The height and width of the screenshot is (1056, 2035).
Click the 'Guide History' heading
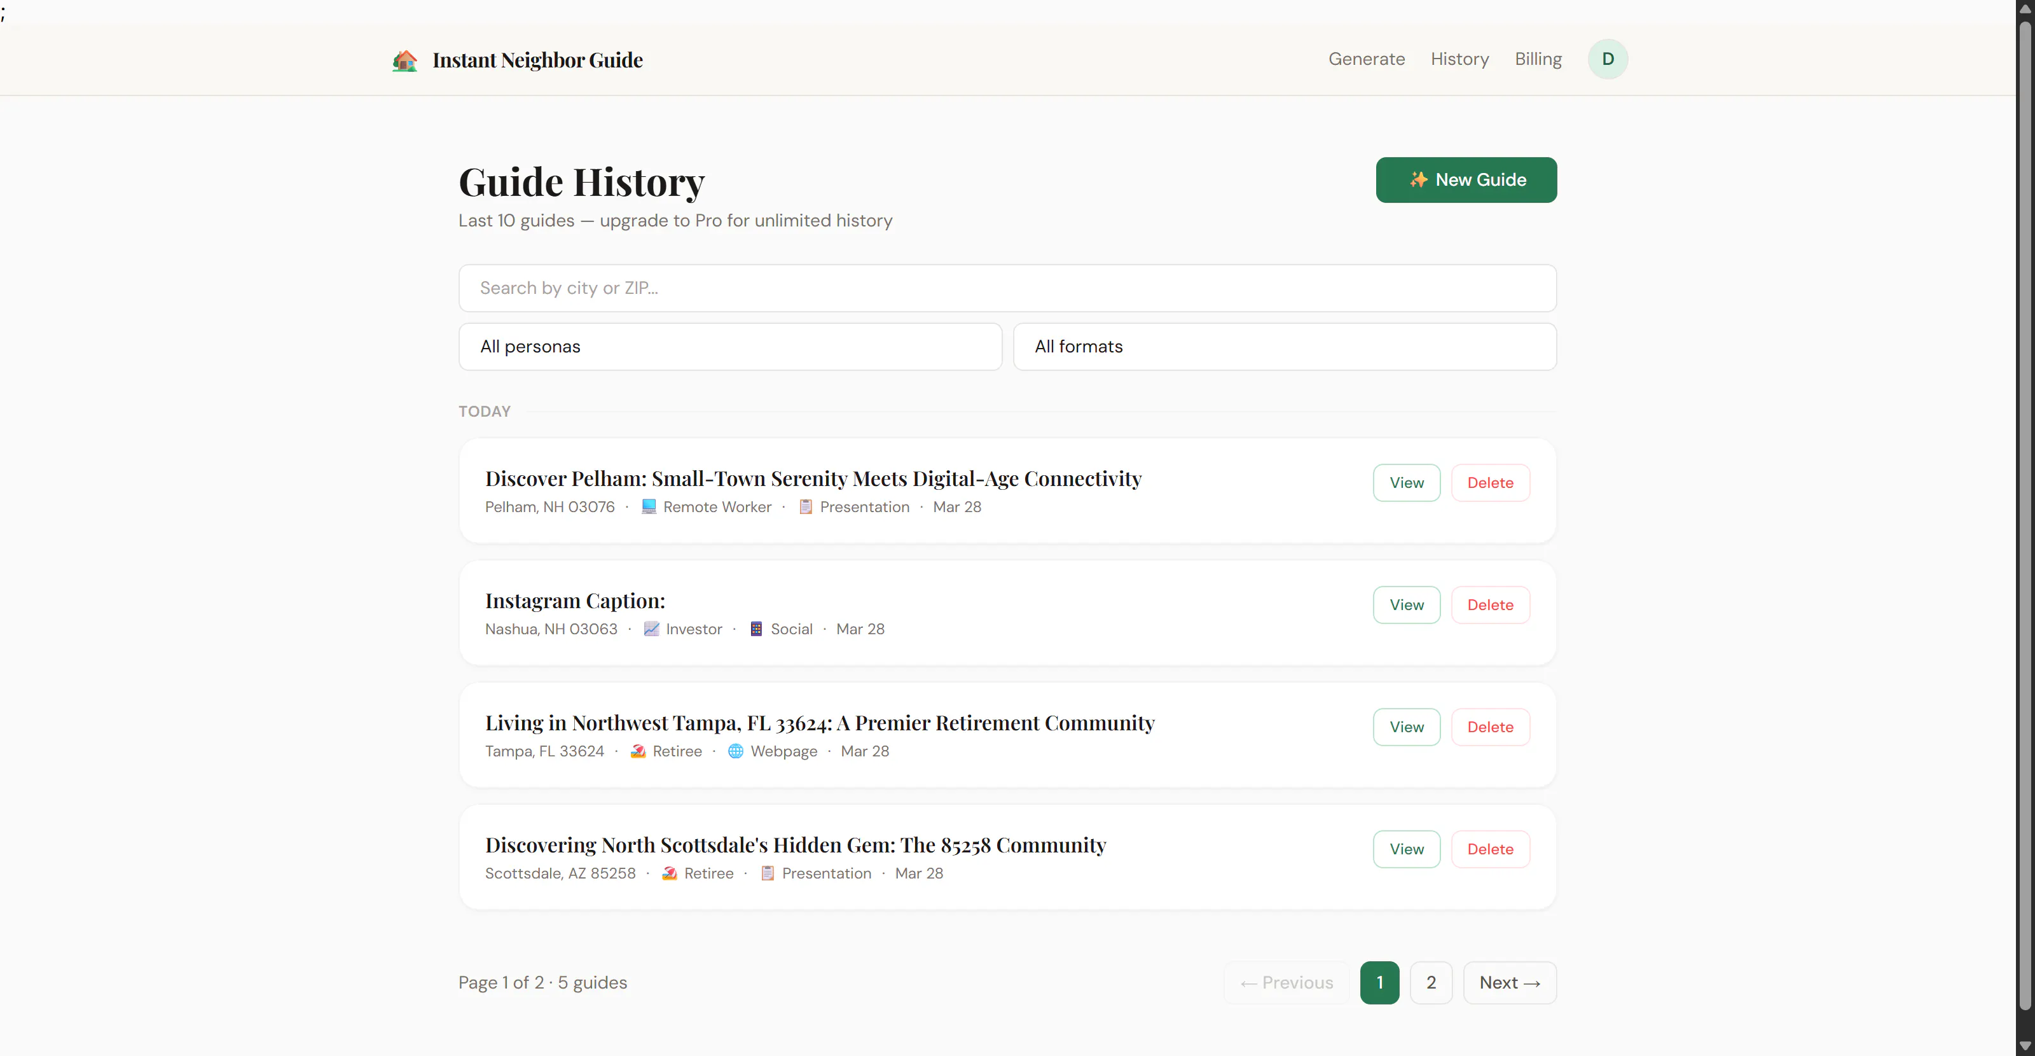(x=581, y=183)
